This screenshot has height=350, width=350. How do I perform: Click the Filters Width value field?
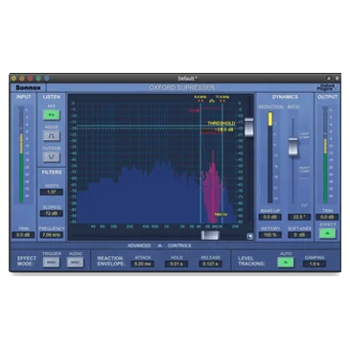coord(52,192)
